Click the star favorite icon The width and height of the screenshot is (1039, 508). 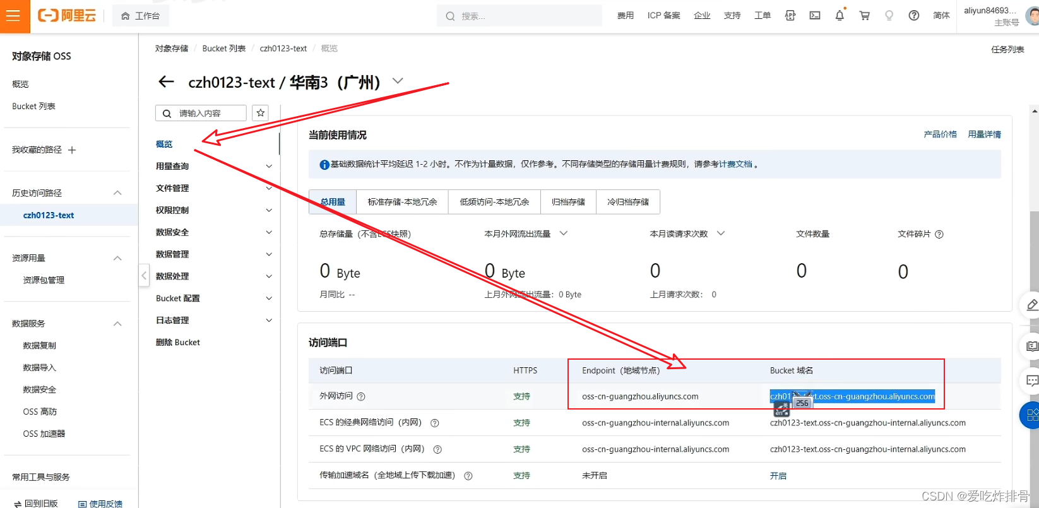[x=260, y=113]
